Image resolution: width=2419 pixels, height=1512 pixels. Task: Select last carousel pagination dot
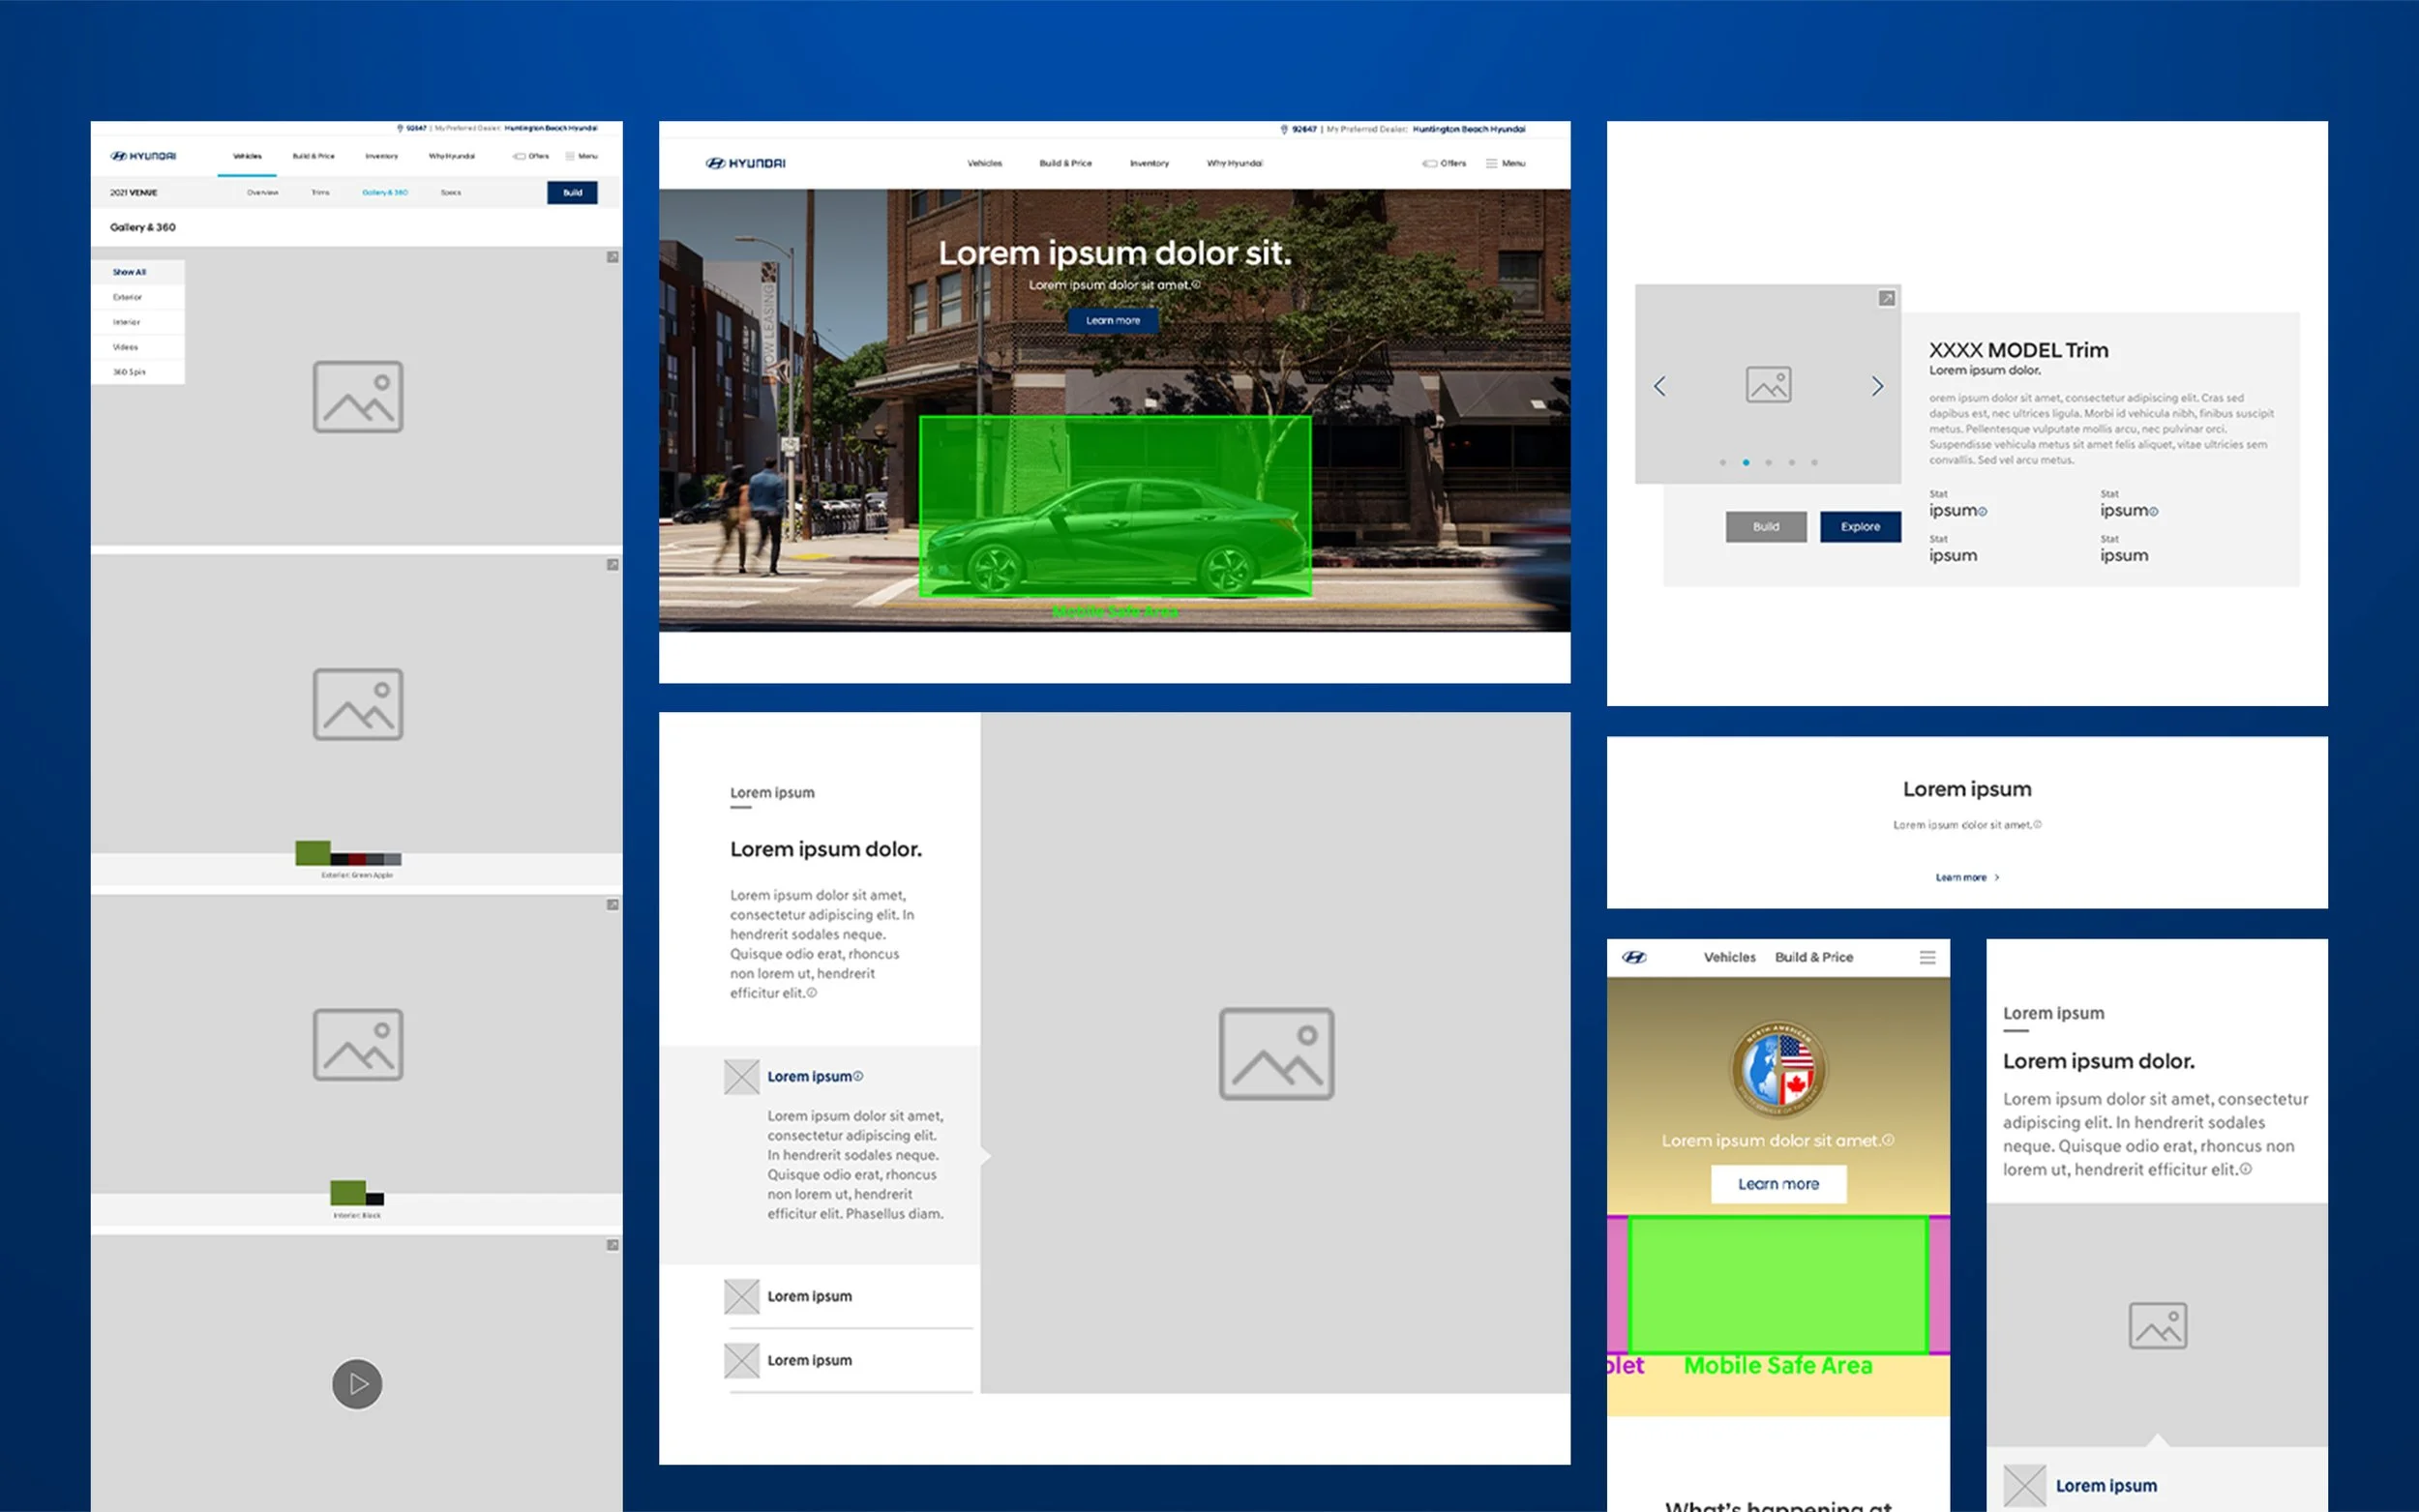(x=1814, y=462)
